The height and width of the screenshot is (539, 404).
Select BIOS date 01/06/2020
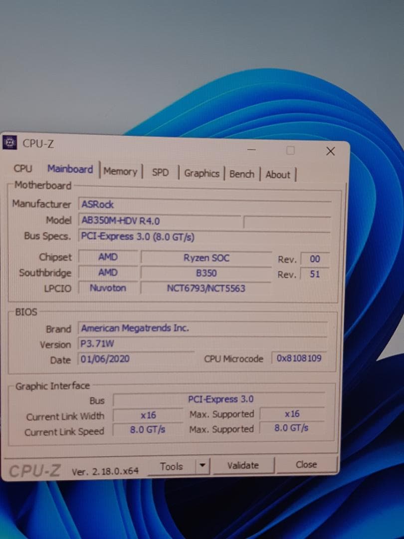pos(136,359)
